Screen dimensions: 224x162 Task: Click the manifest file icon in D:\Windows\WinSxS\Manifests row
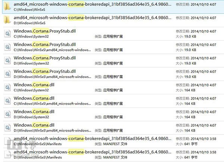[x=7, y=155]
